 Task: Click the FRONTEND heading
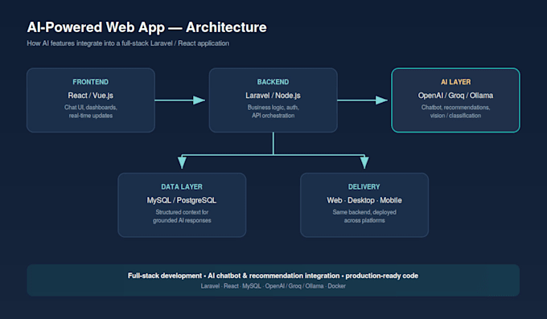point(91,82)
